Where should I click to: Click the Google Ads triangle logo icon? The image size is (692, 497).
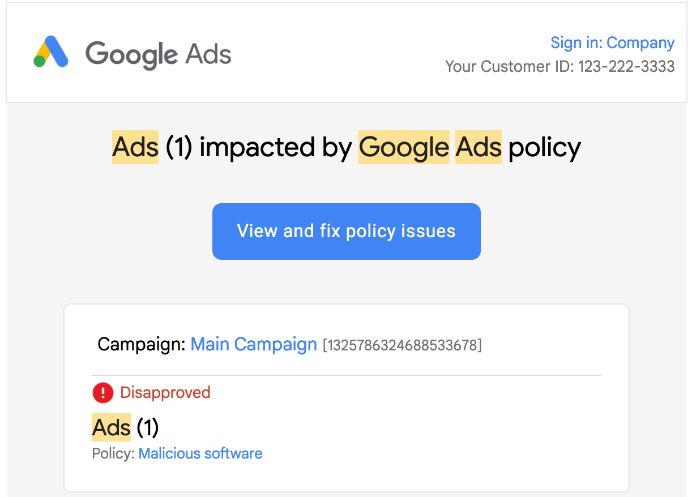51,52
